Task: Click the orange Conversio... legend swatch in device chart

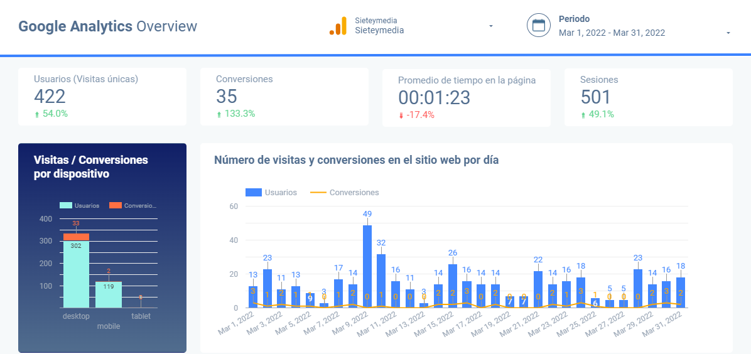Action: coord(116,205)
